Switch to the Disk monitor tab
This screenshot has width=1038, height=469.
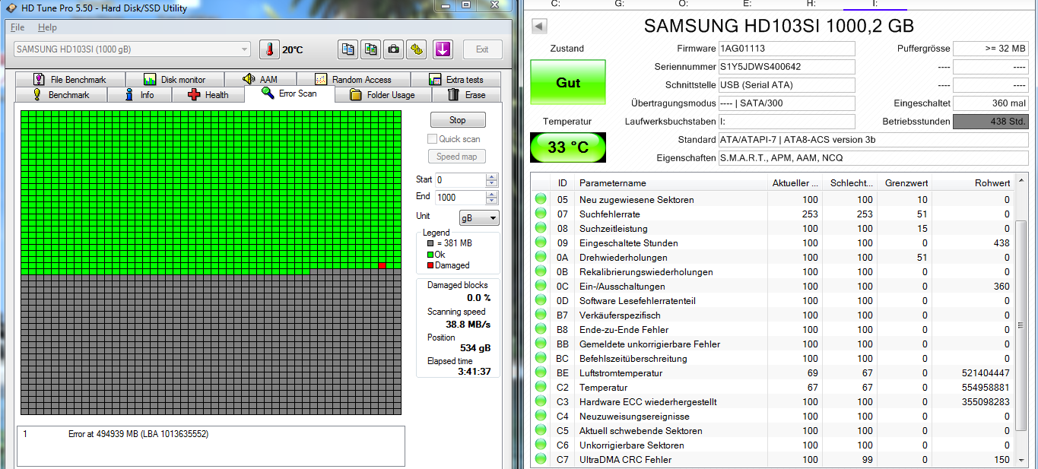coord(175,80)
